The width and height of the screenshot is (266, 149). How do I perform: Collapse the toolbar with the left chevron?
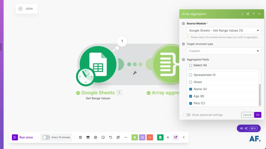click(184, 137)
